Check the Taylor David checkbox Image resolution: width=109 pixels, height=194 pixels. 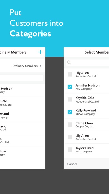click(x=70, y=150)
